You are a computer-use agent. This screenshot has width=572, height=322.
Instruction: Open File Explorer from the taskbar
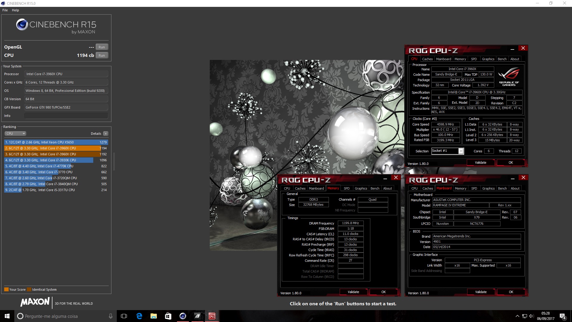click(x=153, y=316)
